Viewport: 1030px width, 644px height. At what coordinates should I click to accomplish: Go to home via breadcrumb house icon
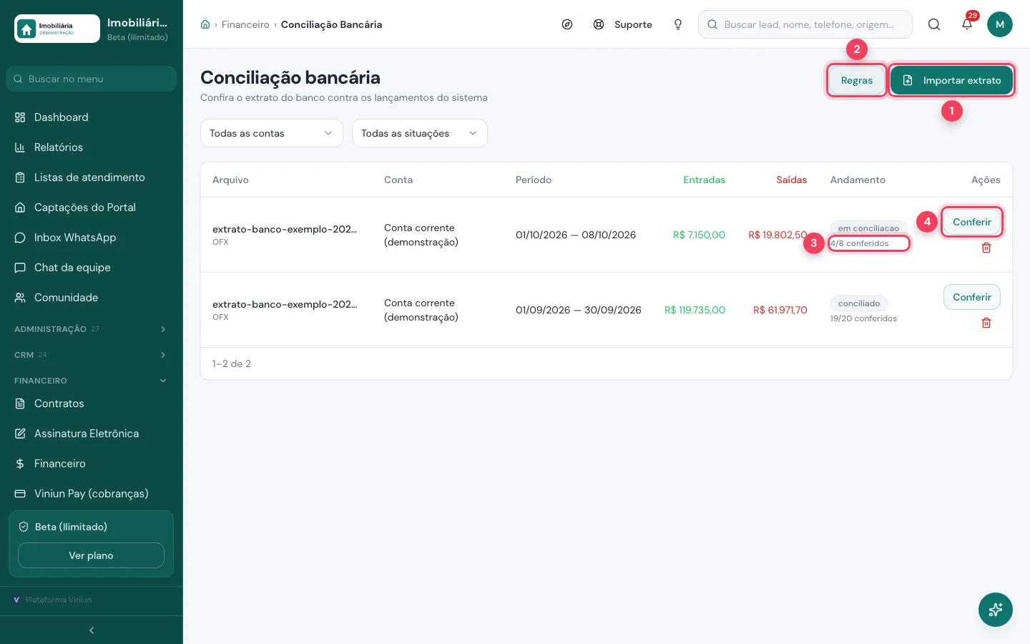[x=205, y=24]
